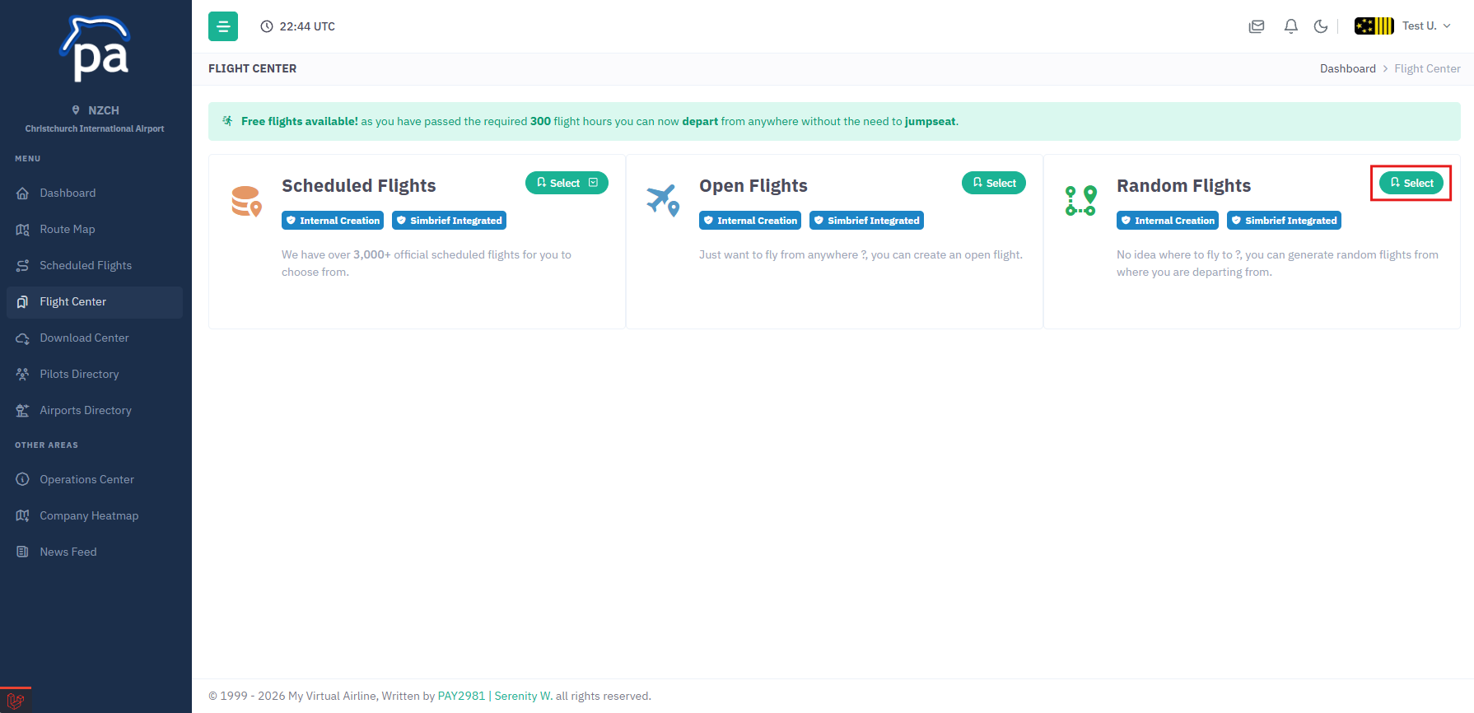Click the Laravel debug icon
This screenshot has height=713, width=1474.
click(x=16, y=701)
